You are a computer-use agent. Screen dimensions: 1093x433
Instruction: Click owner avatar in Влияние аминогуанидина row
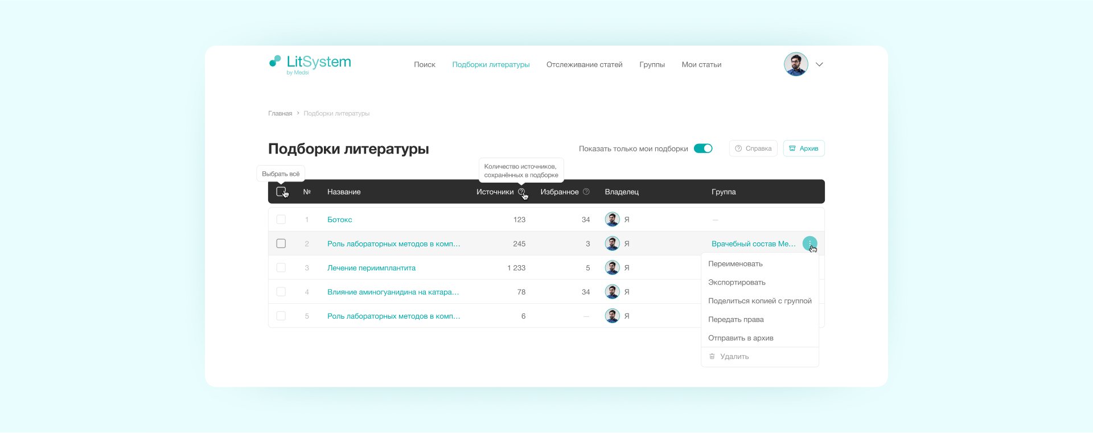tap(612, 292)
